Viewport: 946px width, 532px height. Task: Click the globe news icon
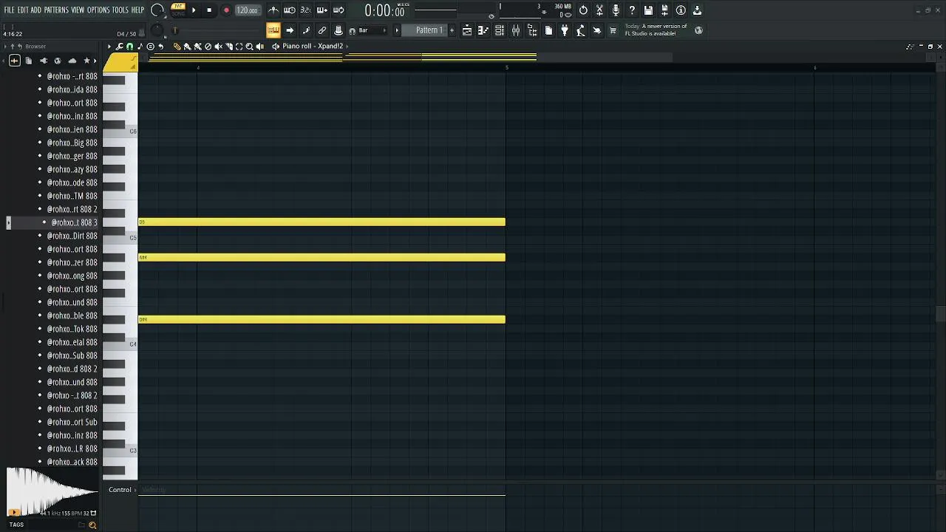point(698,30)
